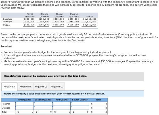Select Peaches Third Quarter input cell
This screenshot has height=115, width=159.
point(61,104)
